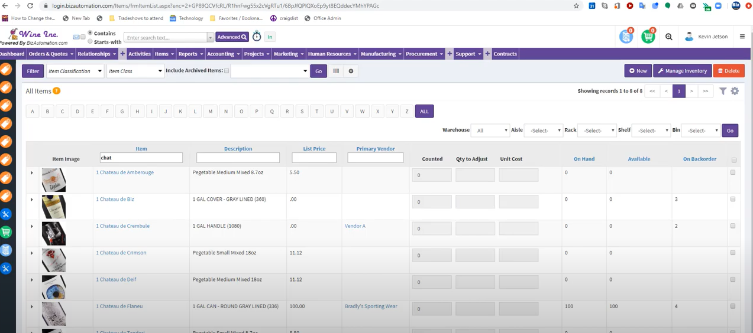
Task: Click the Advanced search button
Action: coord(232,37)
